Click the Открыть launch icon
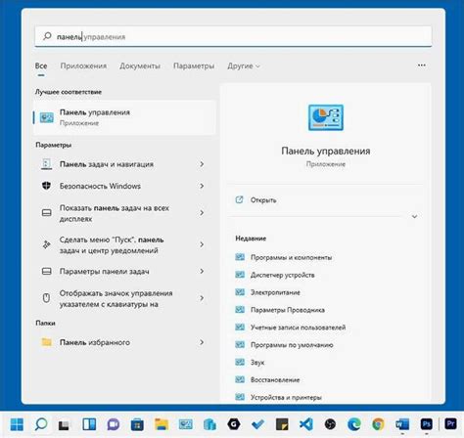This screenshot has width=464, height=438. tap(239, 199)
